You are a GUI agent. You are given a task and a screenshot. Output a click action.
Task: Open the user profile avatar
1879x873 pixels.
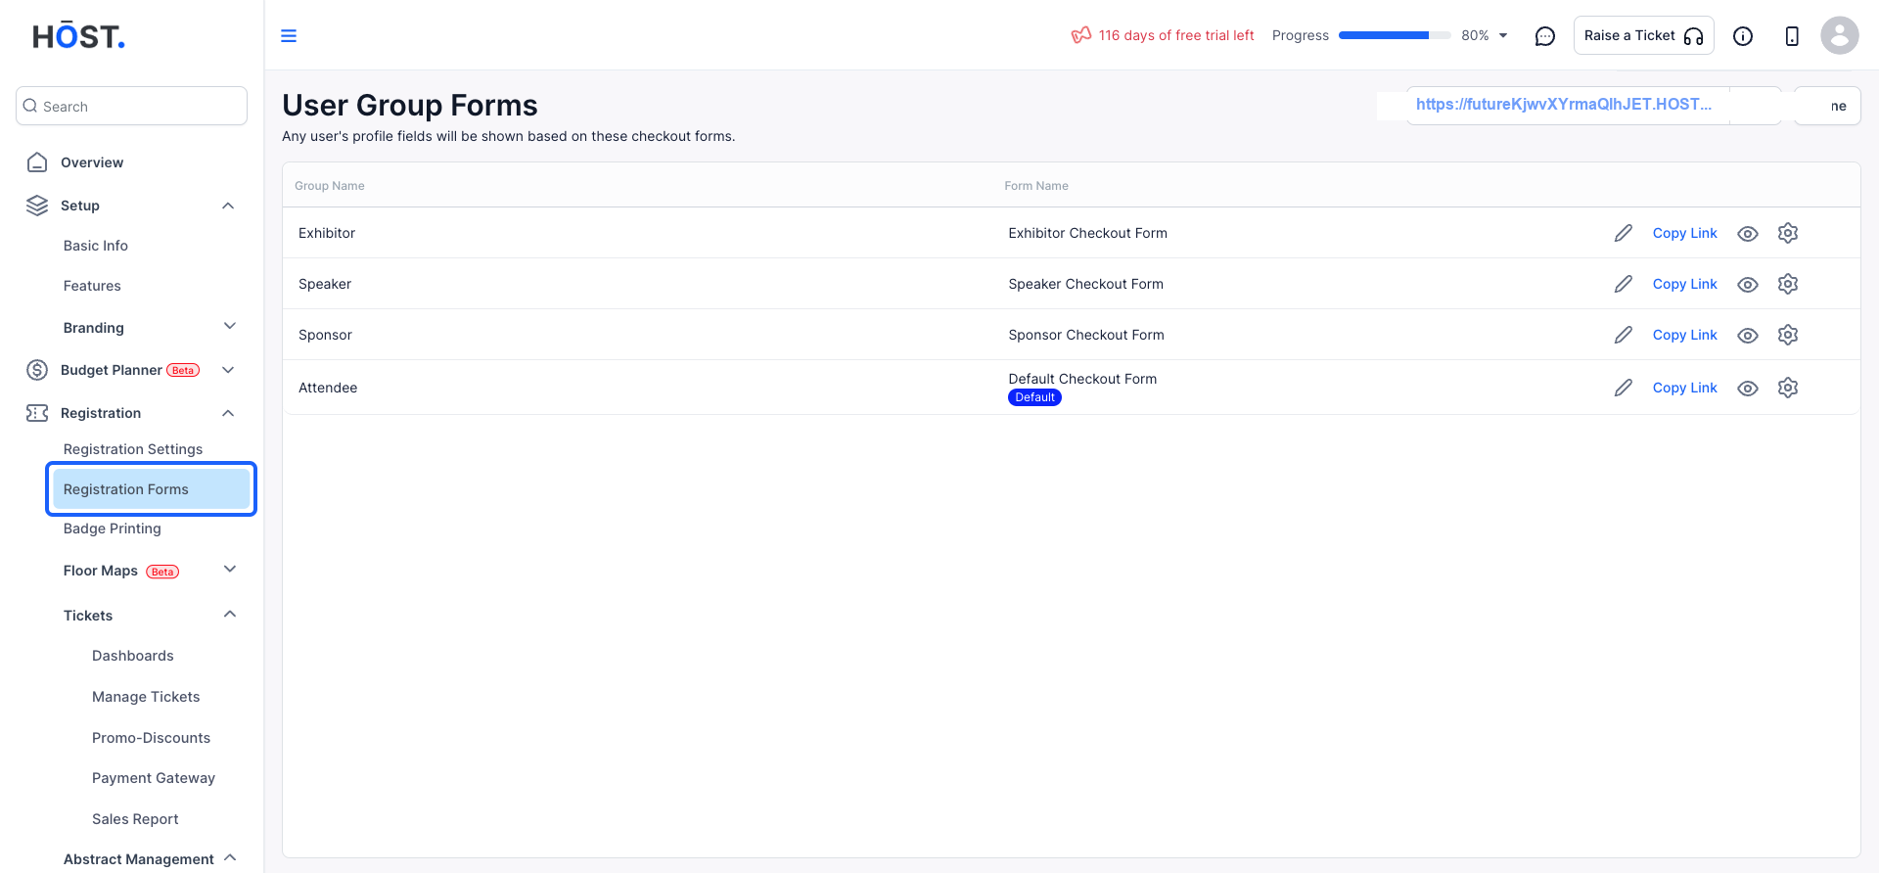1840,36
